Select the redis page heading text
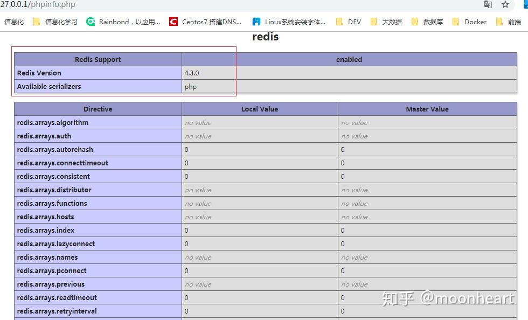This screenshot has width=528, height=320. point(265,37)
